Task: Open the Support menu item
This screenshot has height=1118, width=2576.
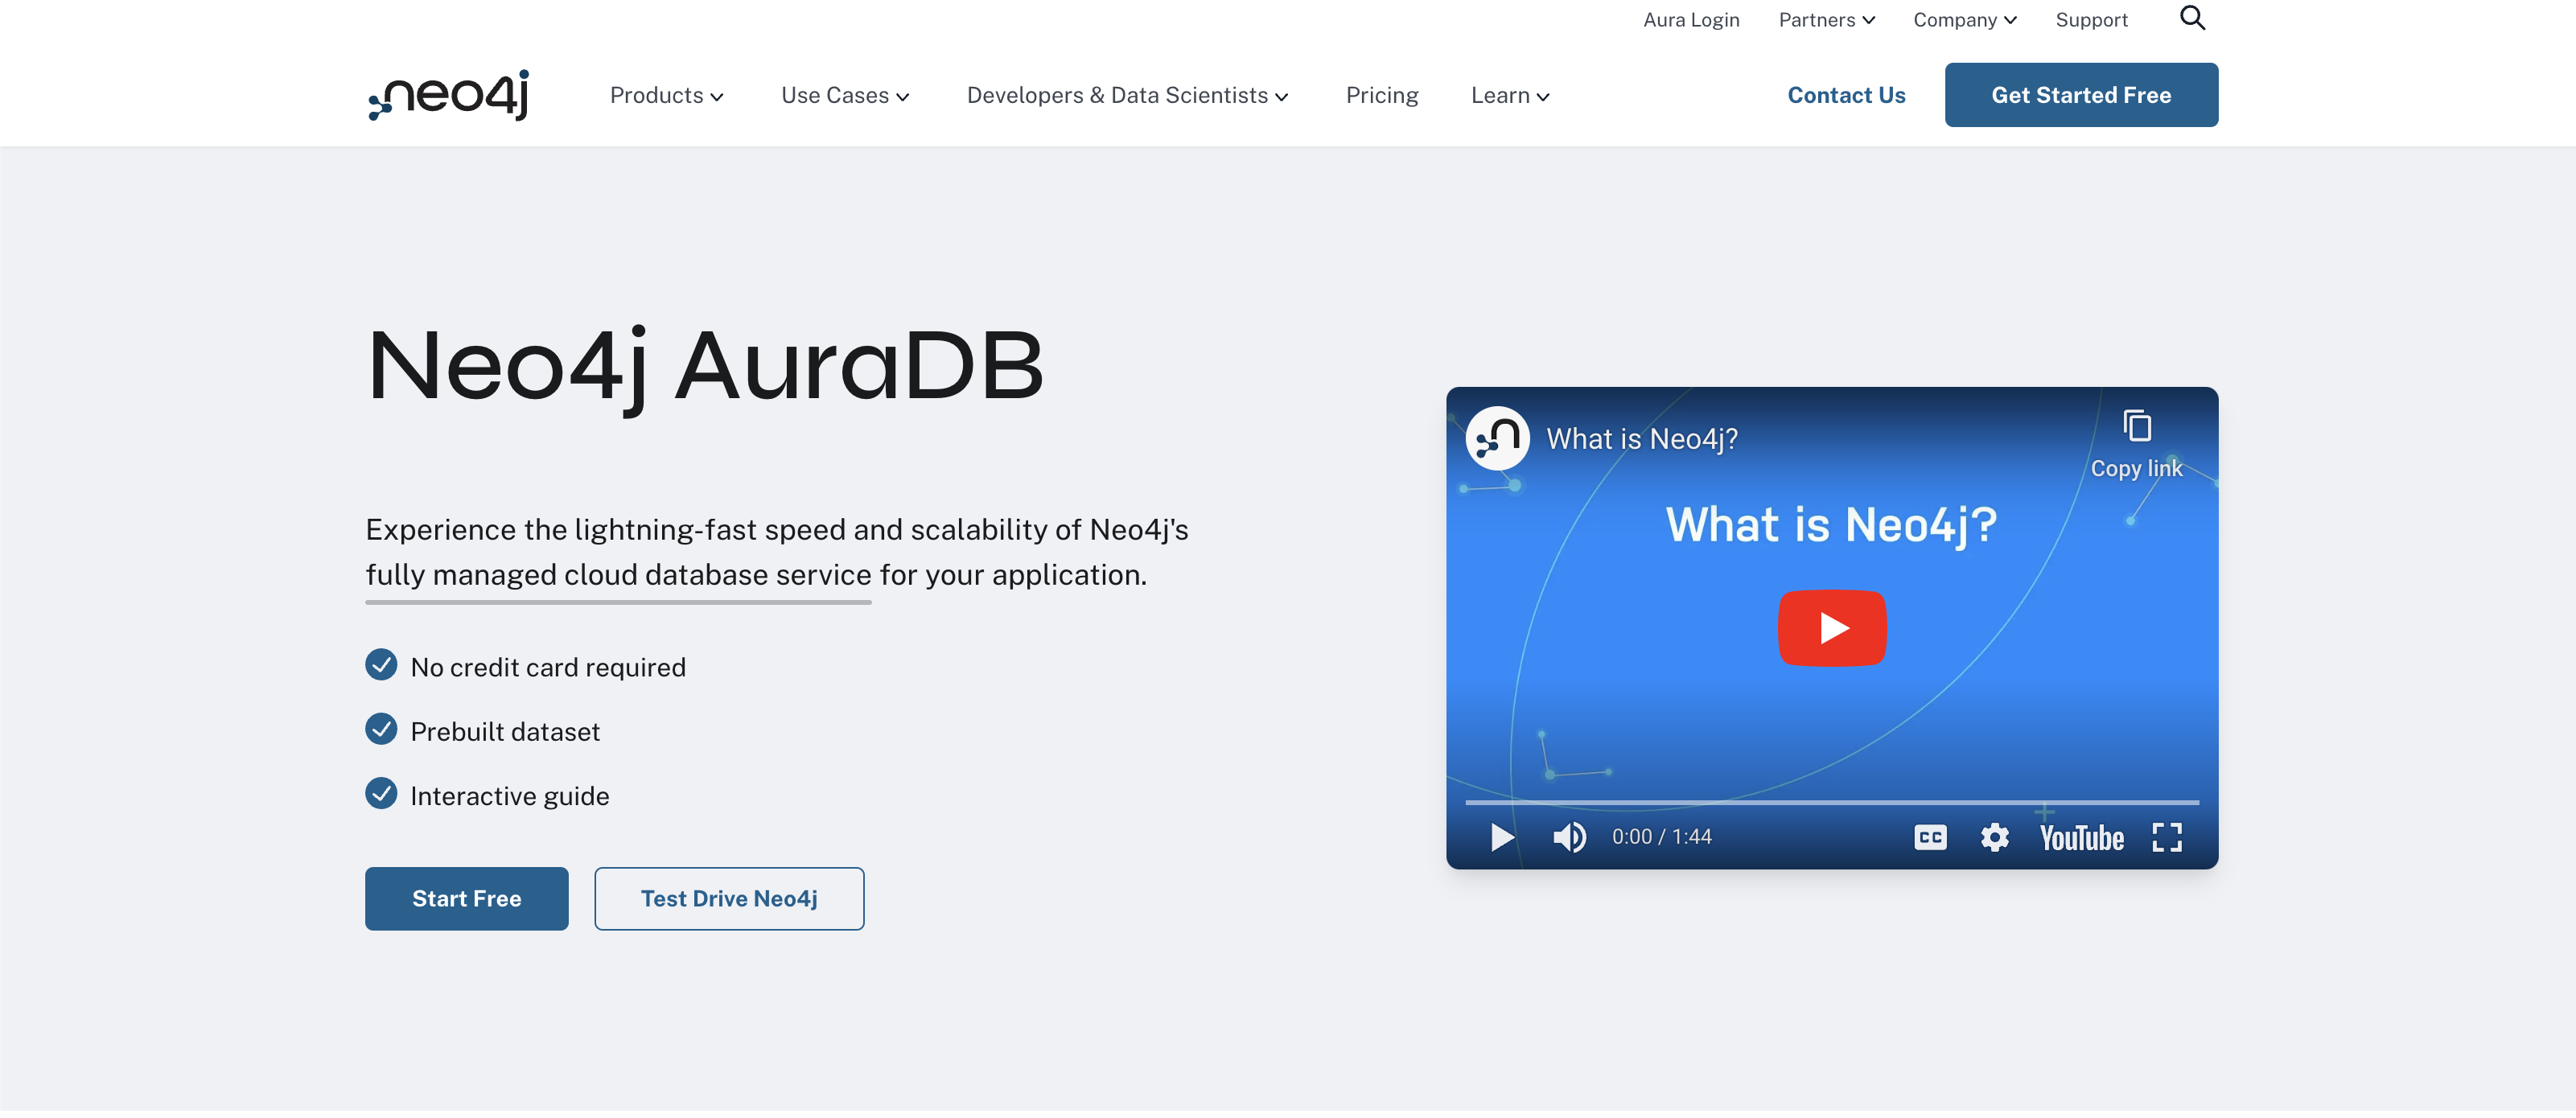Action: 2091,19
